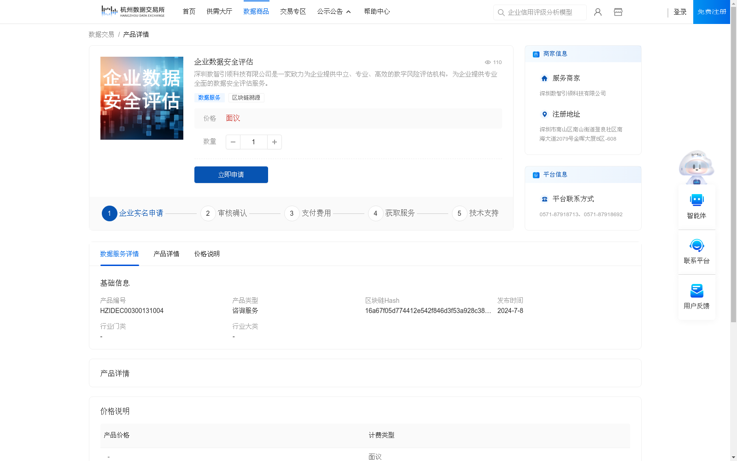The image size is (737, 461).
Task: Select step 1 企业实名申请
Action: pyautogui.click(x=133, y=213)
